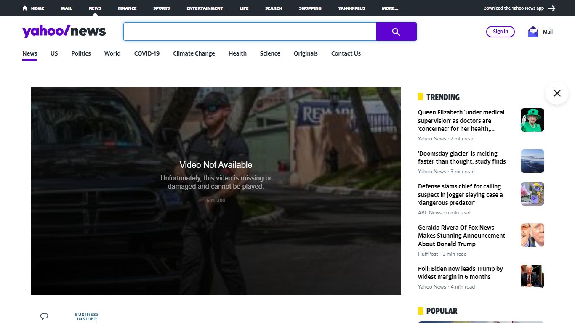Click the Geraldo Rivera and Trump thumbnail
The image size is (575, 323).
coord(532,235)
